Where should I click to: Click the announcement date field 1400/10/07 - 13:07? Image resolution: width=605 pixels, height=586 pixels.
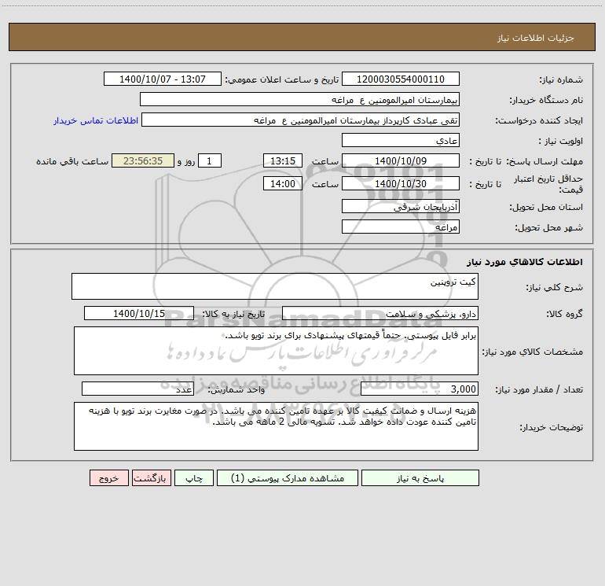[x=163, y=79]
